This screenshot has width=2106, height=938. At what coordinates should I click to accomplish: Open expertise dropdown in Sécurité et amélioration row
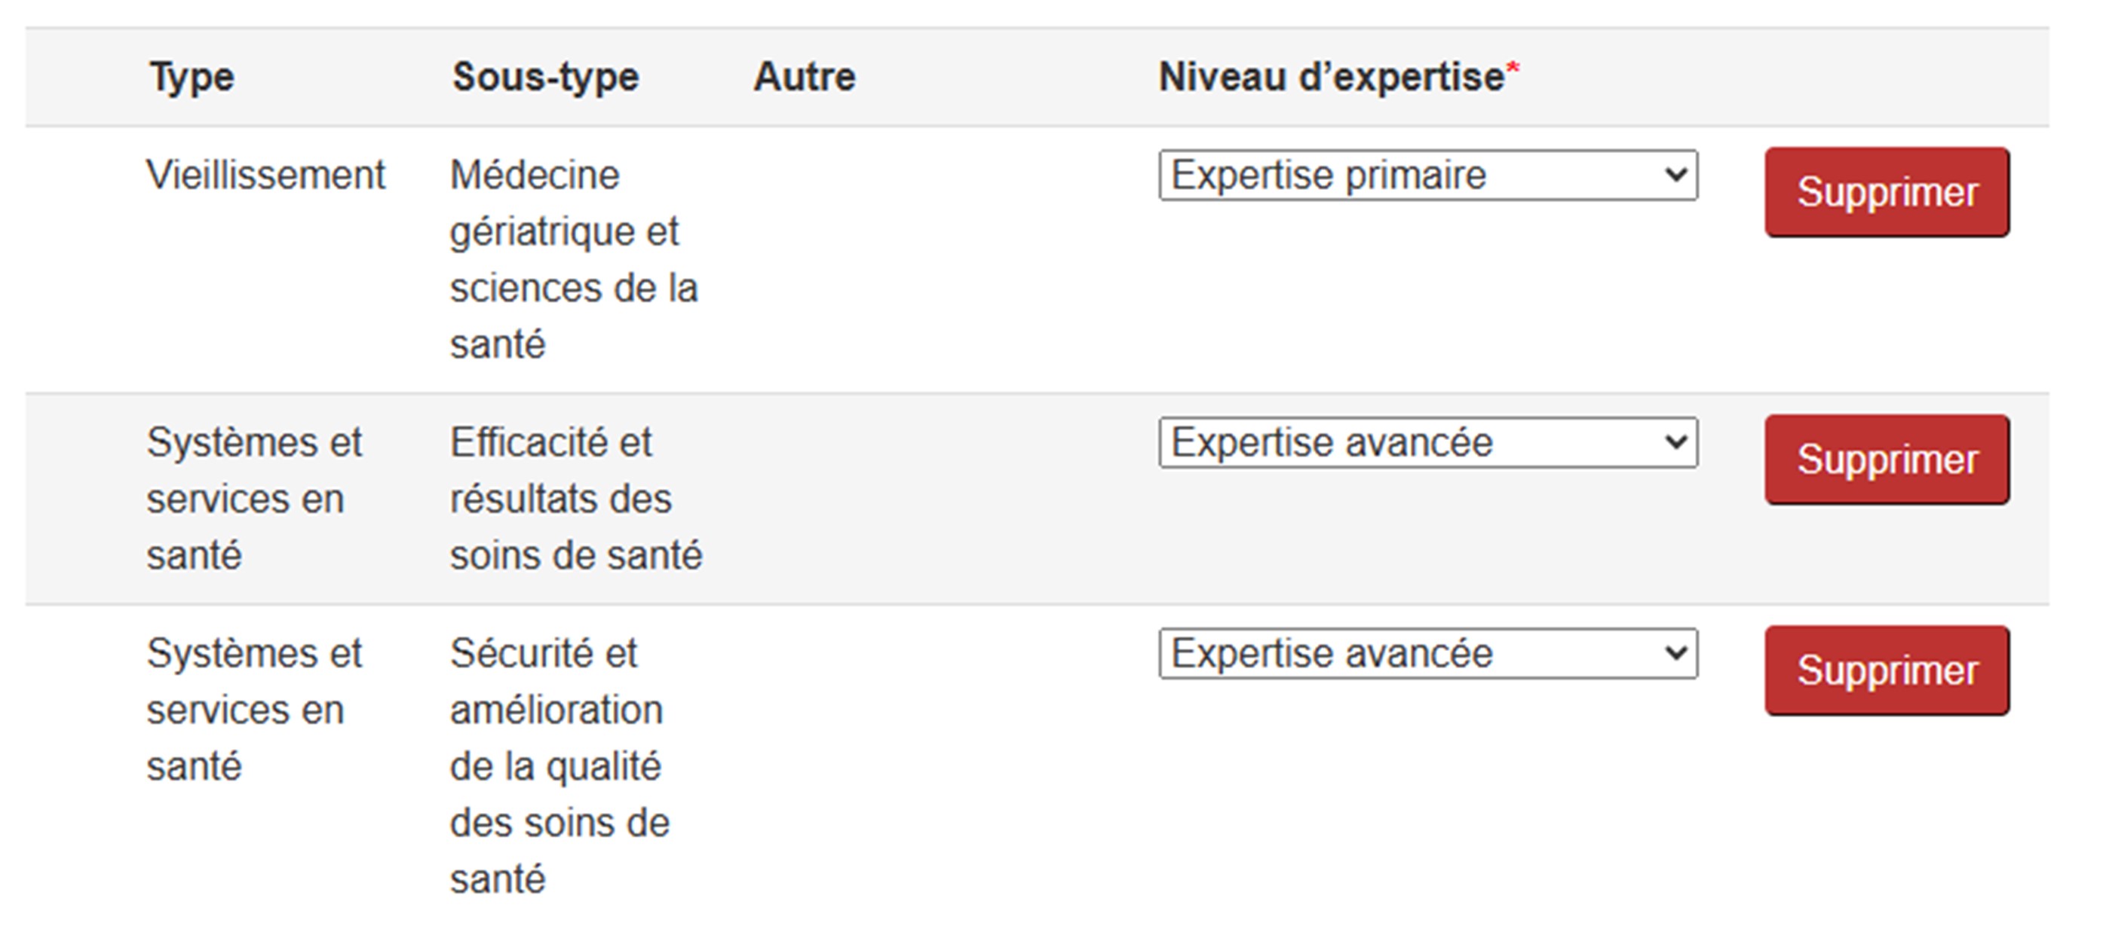click(1427, 654)
